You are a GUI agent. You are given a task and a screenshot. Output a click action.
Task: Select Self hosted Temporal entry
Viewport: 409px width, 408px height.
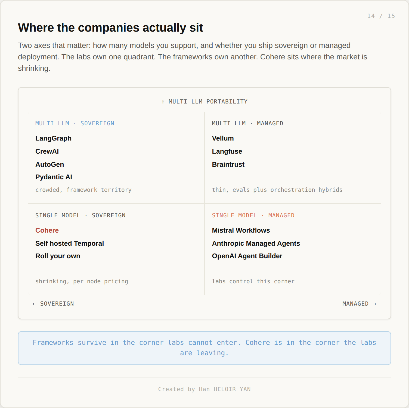(70, 243)
